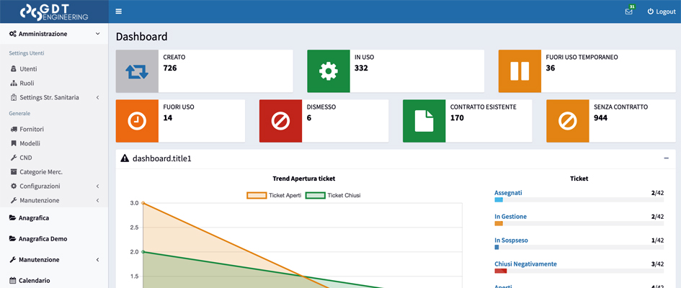Expand Manutenzione submenu arrow under Generale
Screen dimensions: 681x288
tap(98, 200)
